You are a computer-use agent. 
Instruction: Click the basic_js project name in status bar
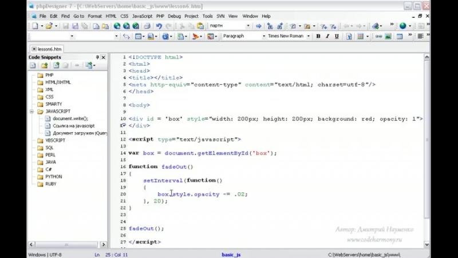231,255
